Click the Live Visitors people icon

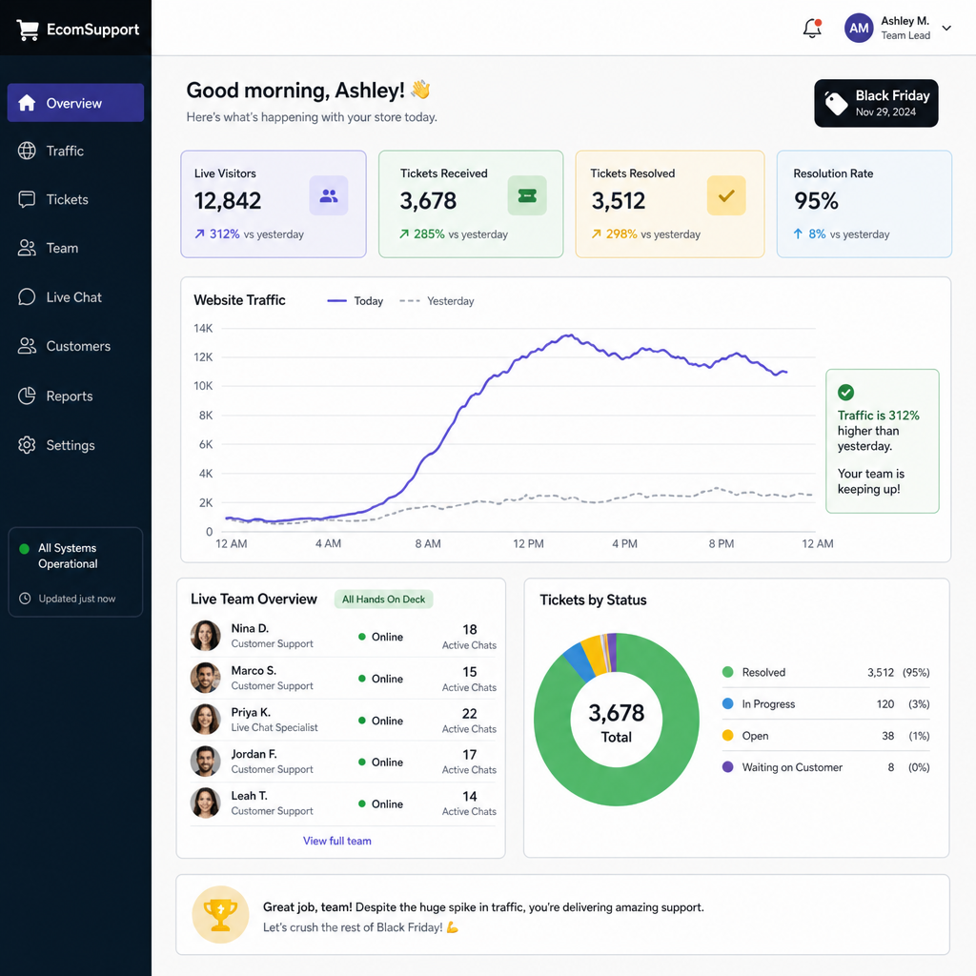[x=329, y=196]
